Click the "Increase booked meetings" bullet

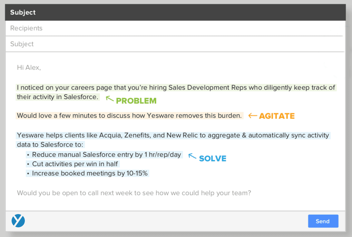pos(90,173)
